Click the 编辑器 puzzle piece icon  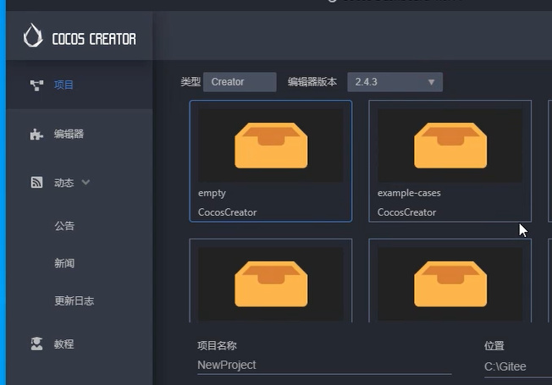[36, 134]
